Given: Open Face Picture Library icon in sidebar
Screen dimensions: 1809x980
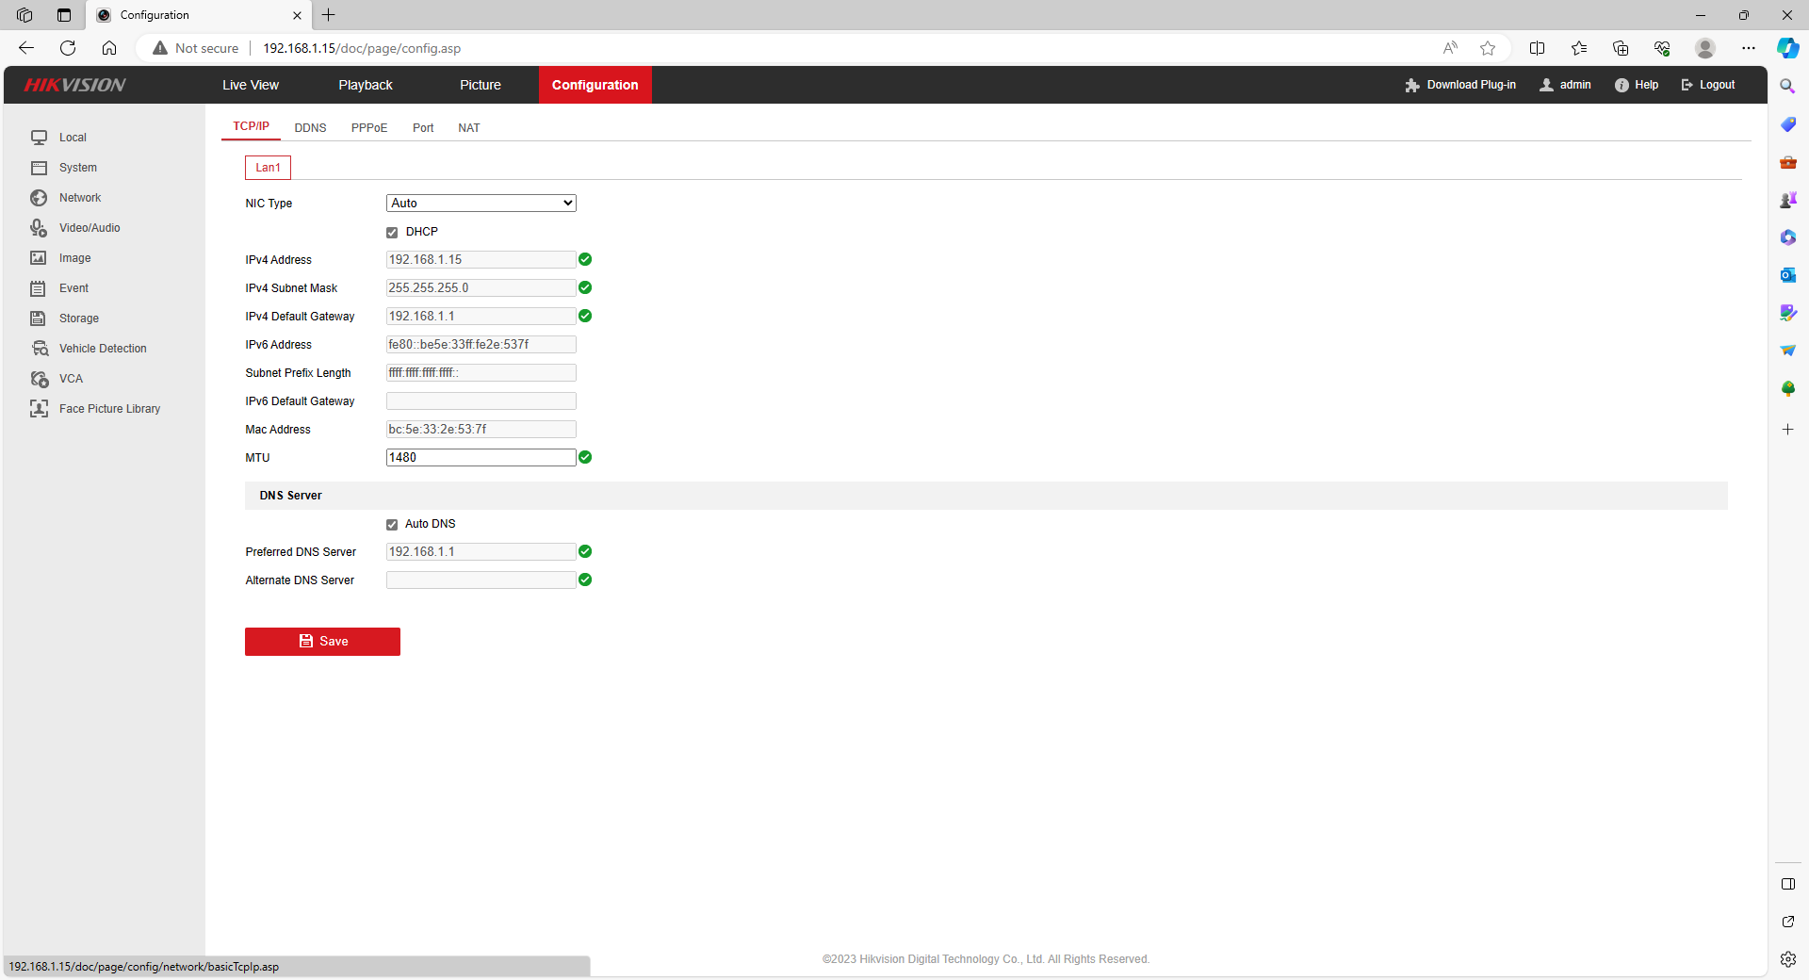Looking at the screenshot, I should pyautogui.click(x=40, y=409).
